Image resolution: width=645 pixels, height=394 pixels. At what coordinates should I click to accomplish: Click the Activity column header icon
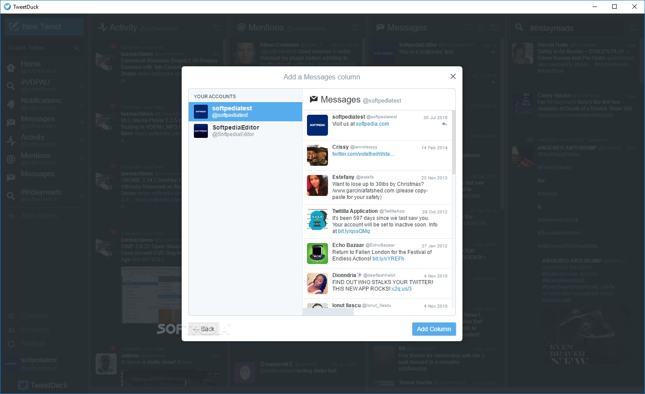point(103,27)
